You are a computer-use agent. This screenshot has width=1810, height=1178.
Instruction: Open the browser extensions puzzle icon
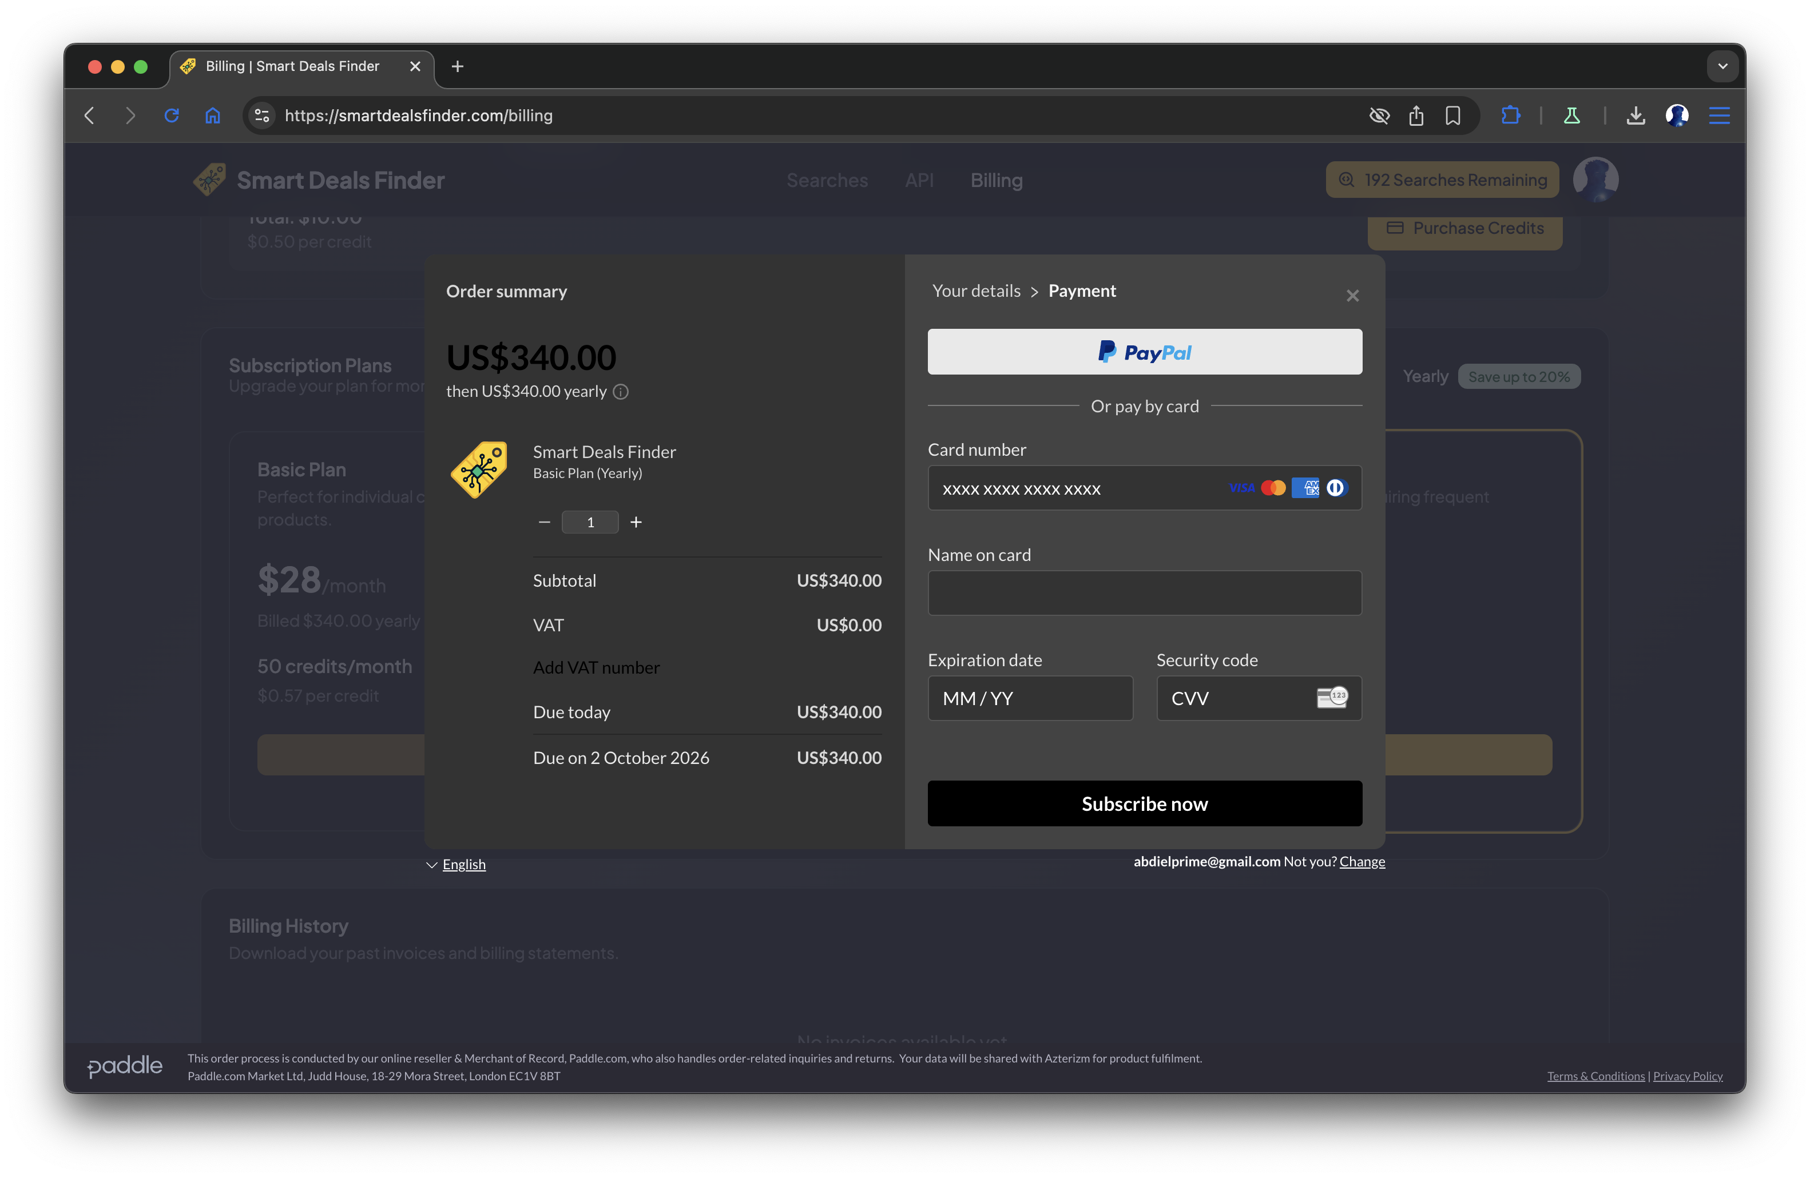pyautogui.click(x=1510, y=116)
